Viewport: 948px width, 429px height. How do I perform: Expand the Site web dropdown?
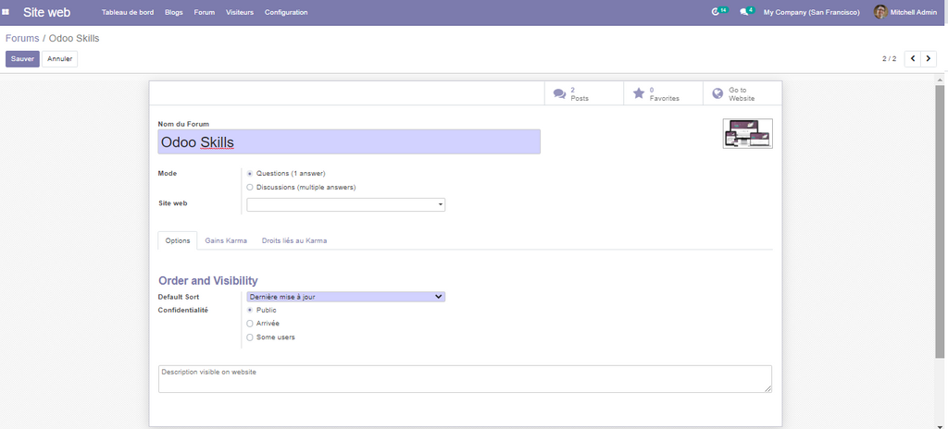345,204
